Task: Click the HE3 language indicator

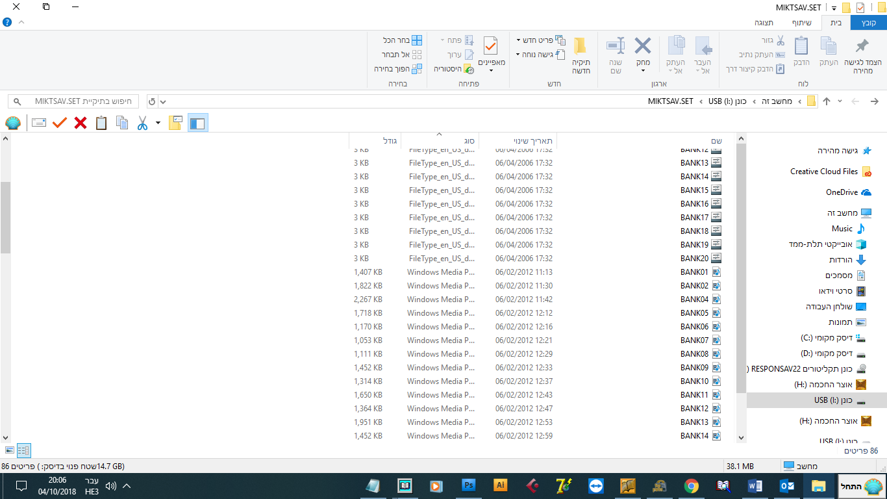Action: pos(92,491)
